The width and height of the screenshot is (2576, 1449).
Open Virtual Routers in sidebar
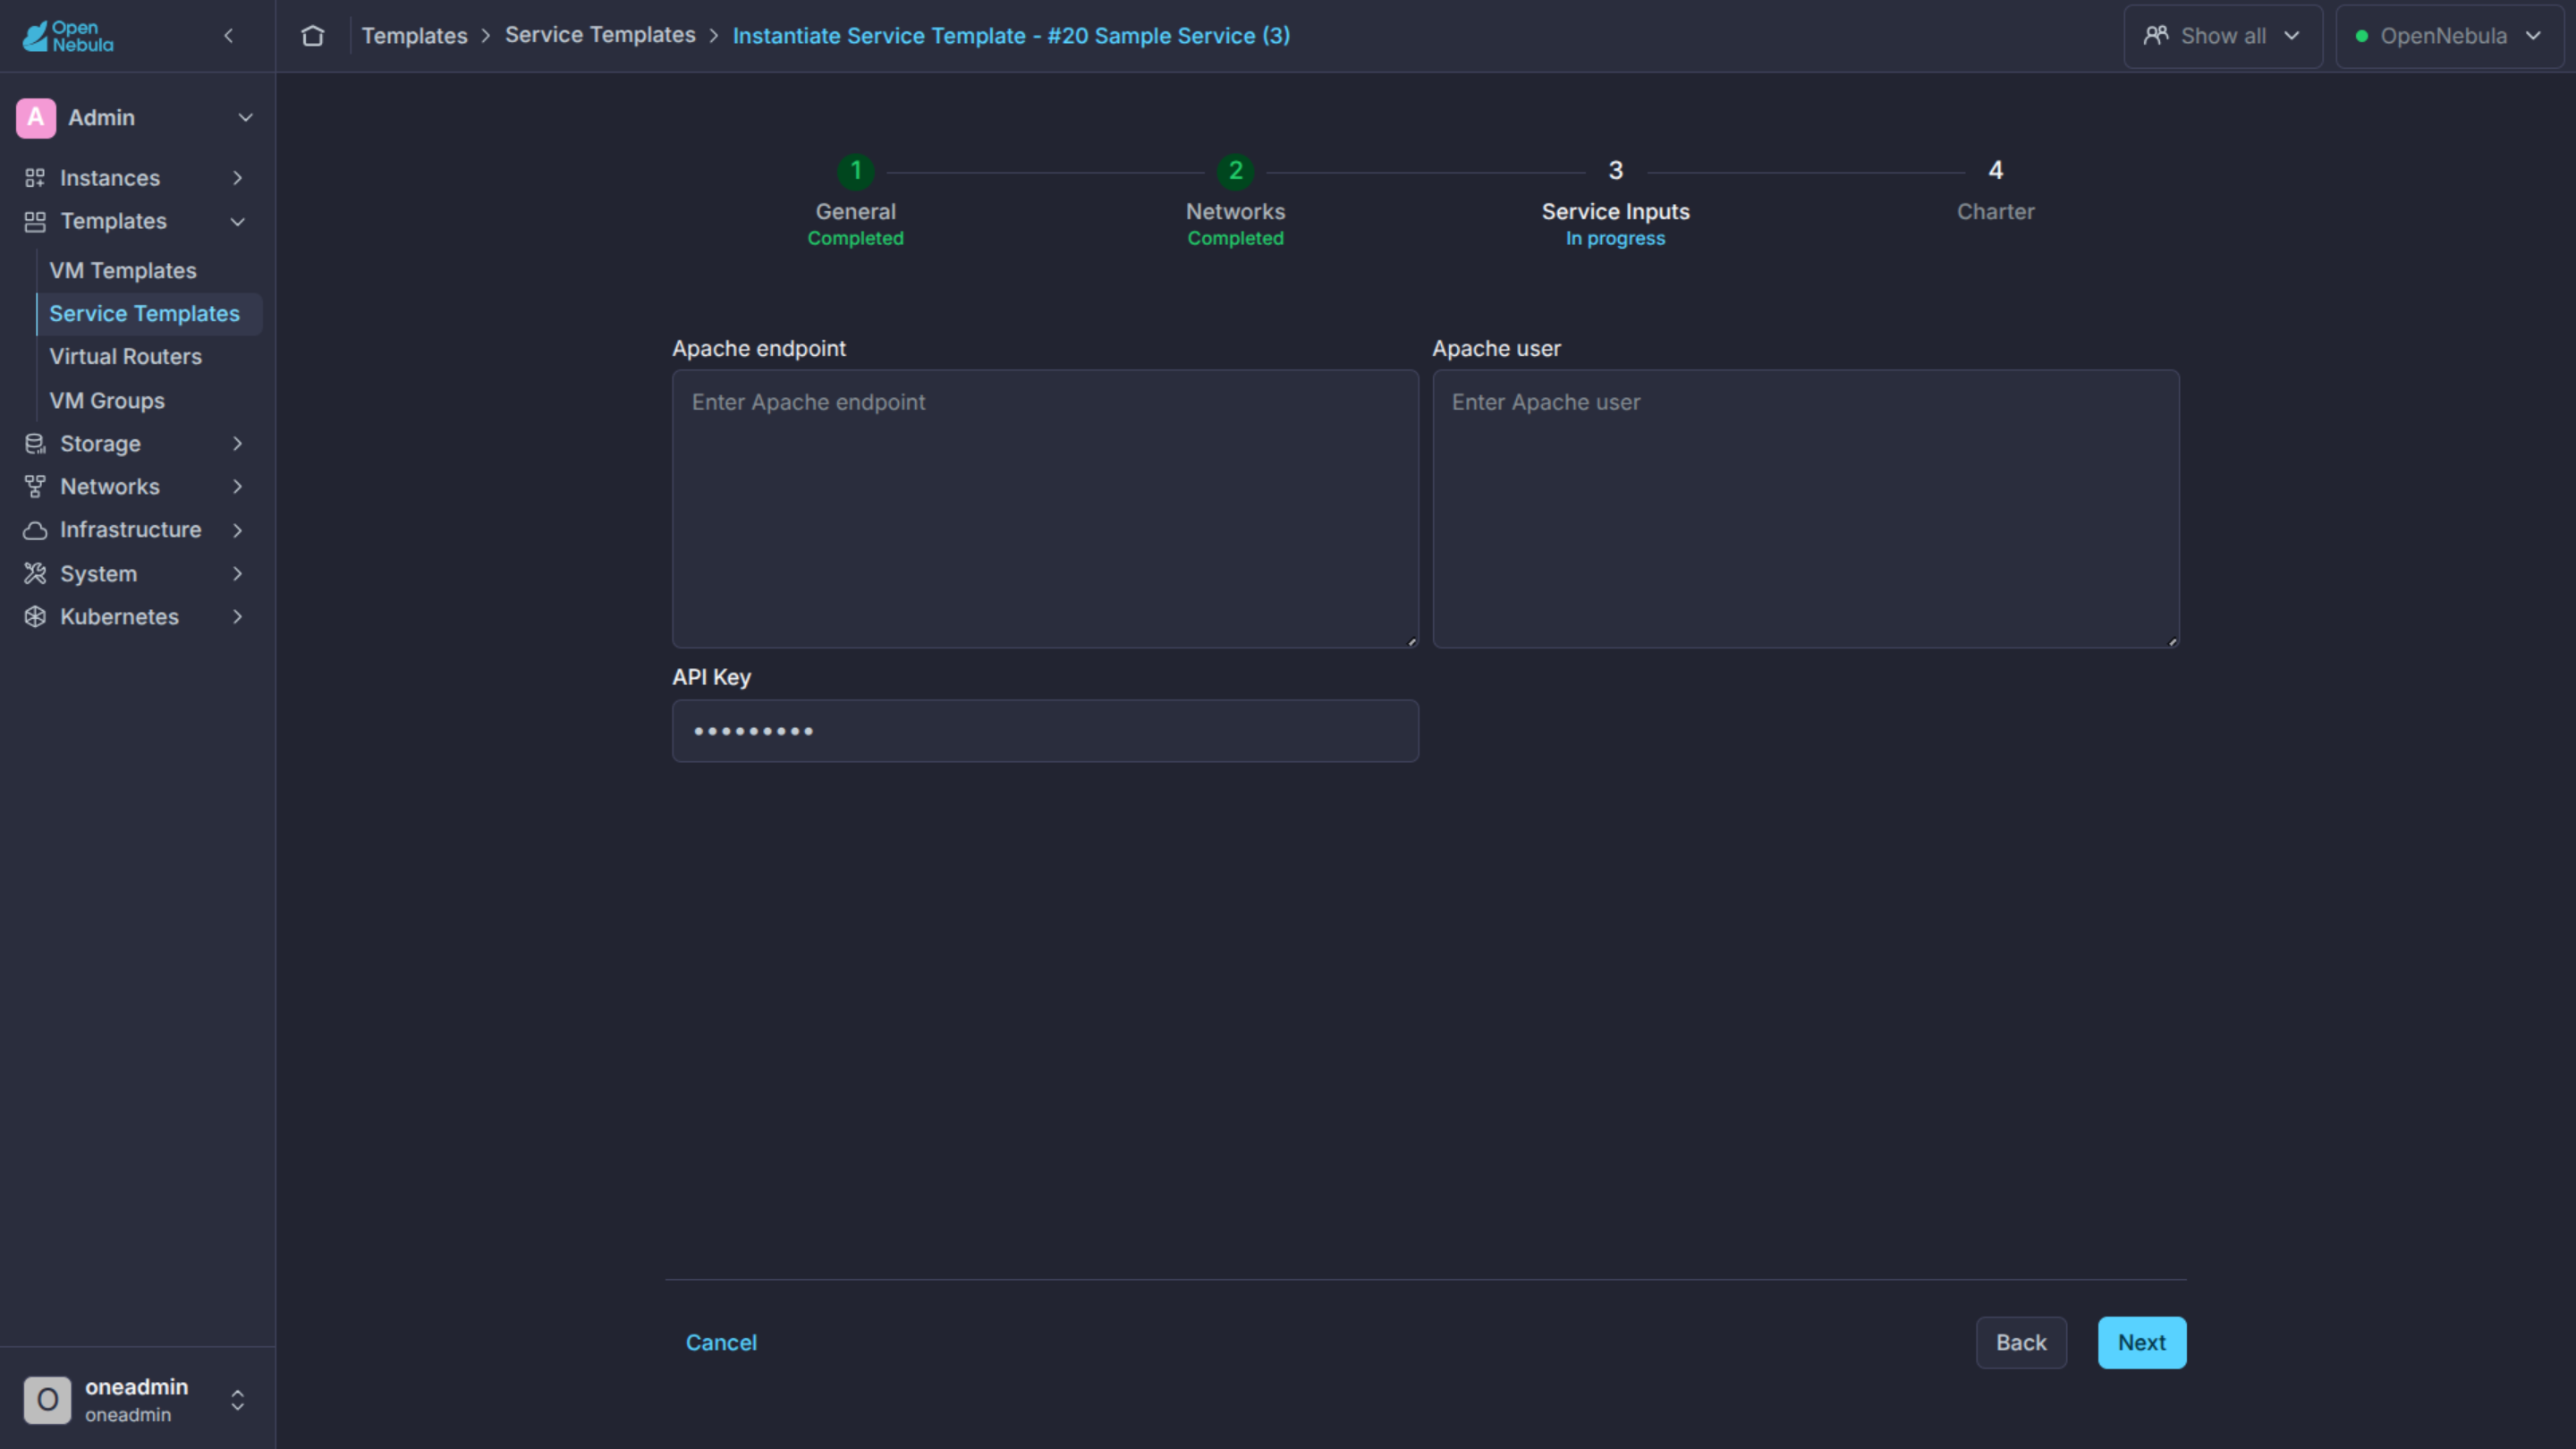(126, 357)
